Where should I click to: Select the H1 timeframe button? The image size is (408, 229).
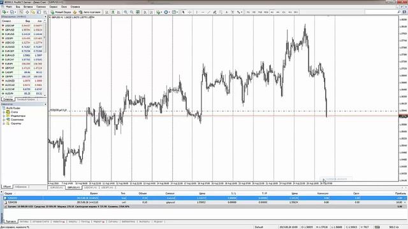[x=272, y=12]
